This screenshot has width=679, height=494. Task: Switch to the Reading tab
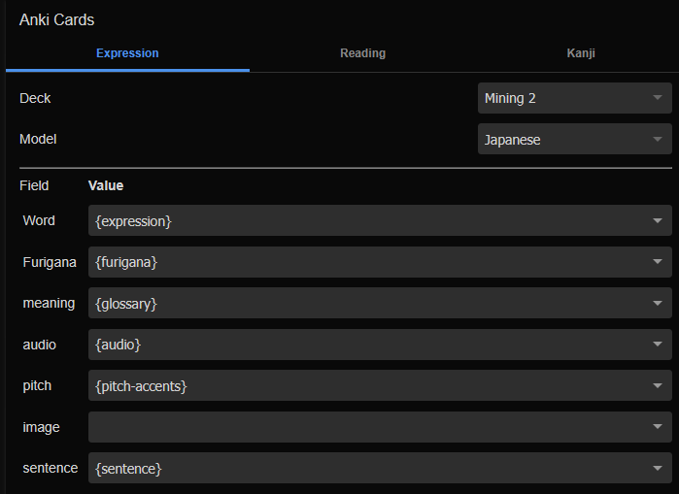(362, 53)
